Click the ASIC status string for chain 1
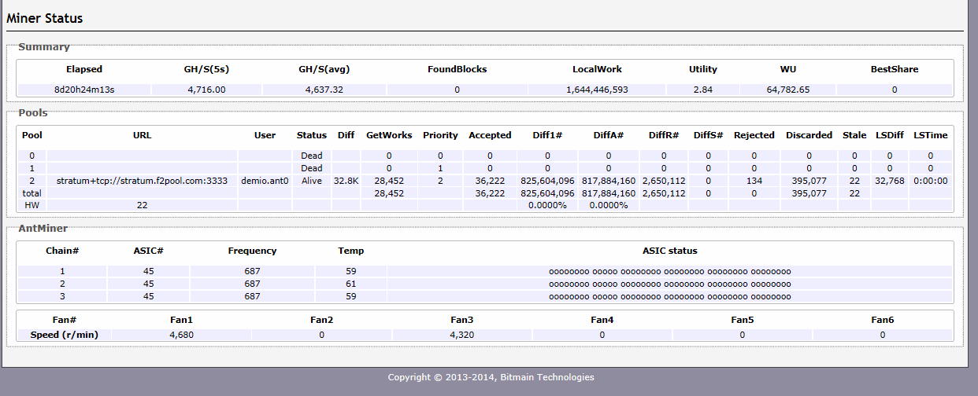Image resolution: width=978 pixels, height=396 pixels. (669, 272)
